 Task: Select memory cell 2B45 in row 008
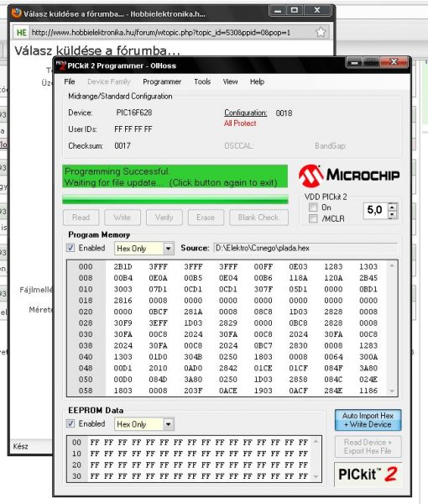click(368, 278)
